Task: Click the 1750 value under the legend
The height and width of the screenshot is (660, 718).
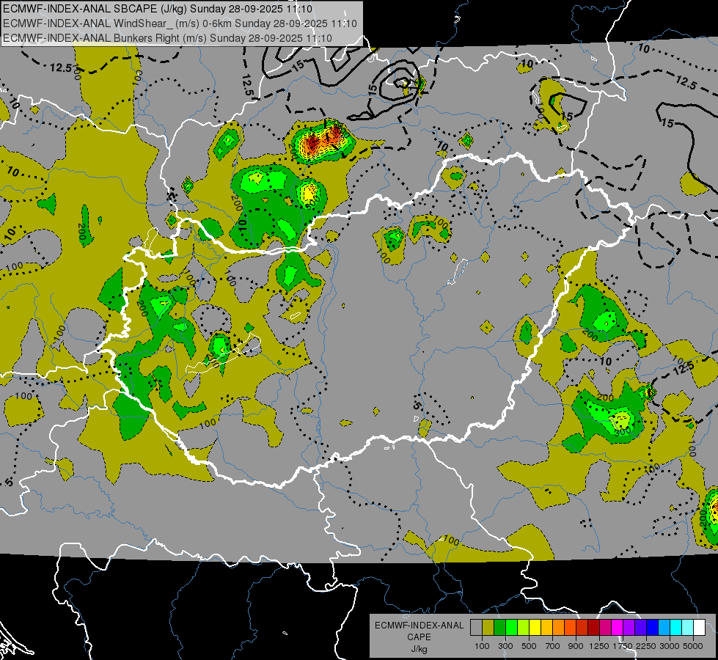Action: 623,646
